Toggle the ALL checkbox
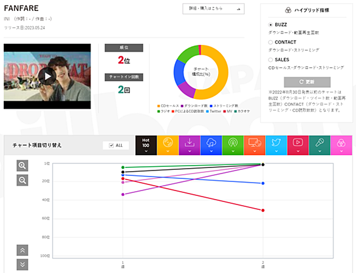 111,146
